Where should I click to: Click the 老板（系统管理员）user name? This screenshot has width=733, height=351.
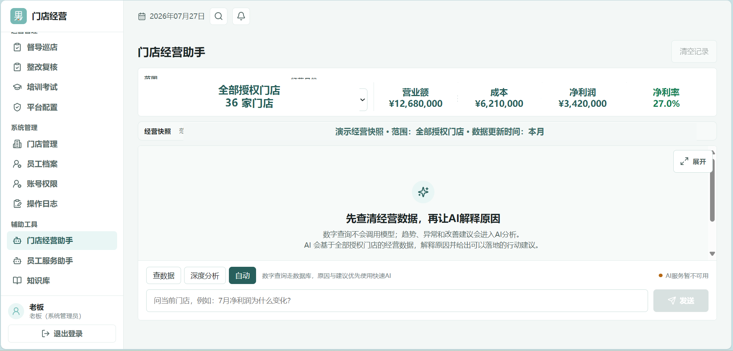coord(56,316)
